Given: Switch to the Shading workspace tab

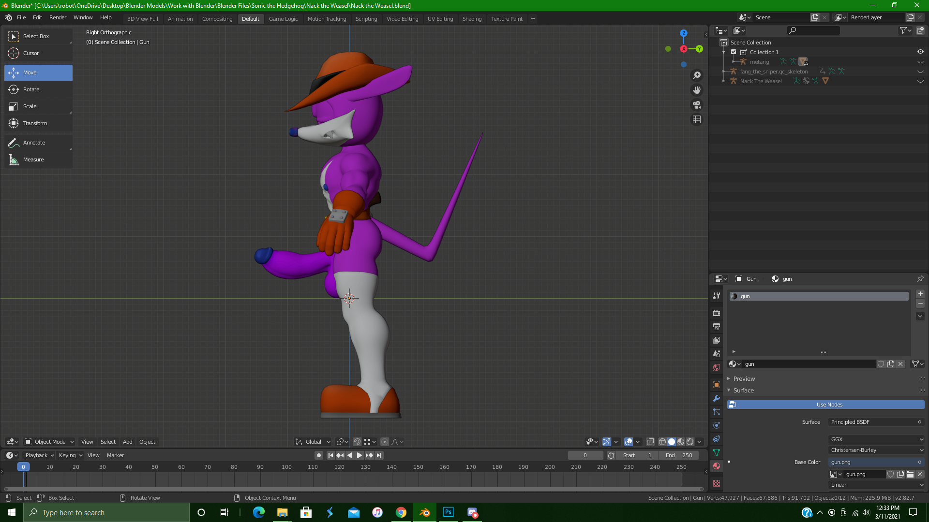Looking at the screenshot, I should [x=472, y=19].
